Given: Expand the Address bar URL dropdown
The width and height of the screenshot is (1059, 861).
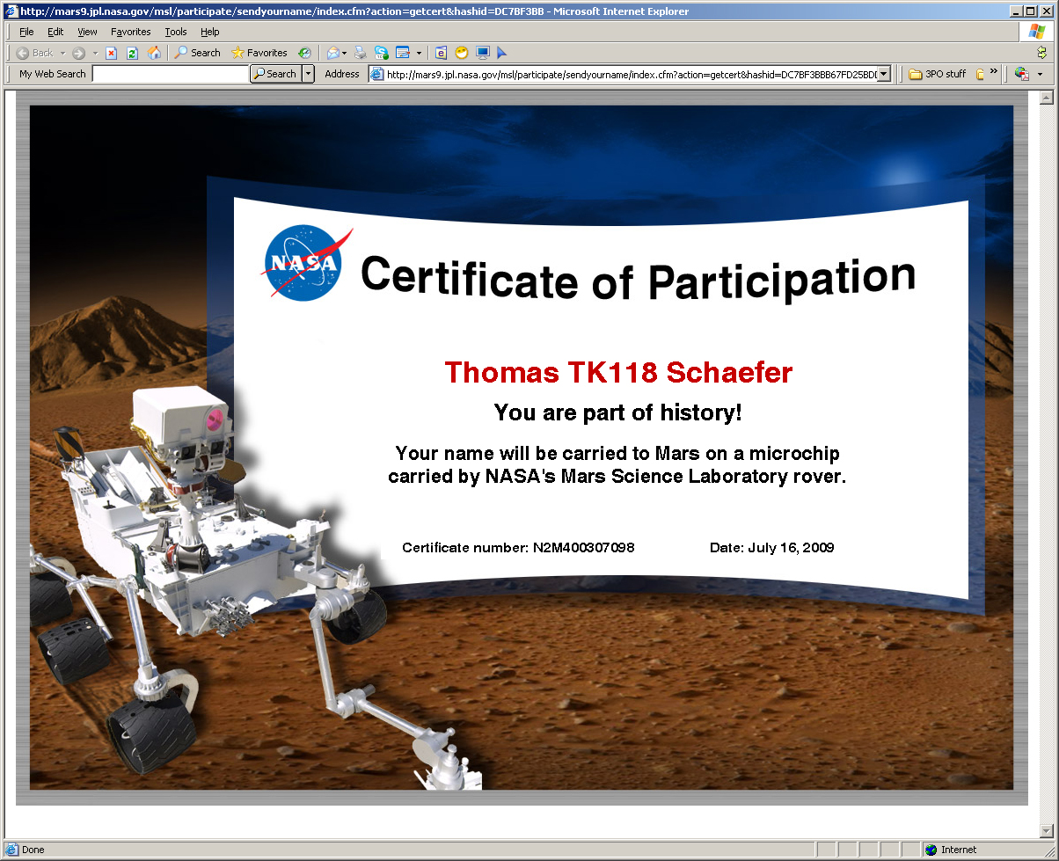Looking at the screenshot, I should point(884,75).
